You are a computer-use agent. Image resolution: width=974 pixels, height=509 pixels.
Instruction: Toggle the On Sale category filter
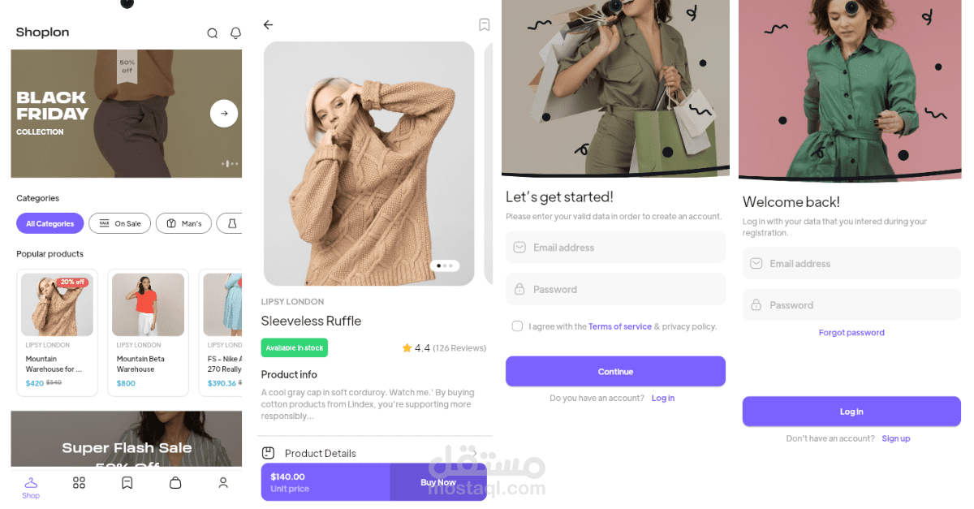coord(119,223)
